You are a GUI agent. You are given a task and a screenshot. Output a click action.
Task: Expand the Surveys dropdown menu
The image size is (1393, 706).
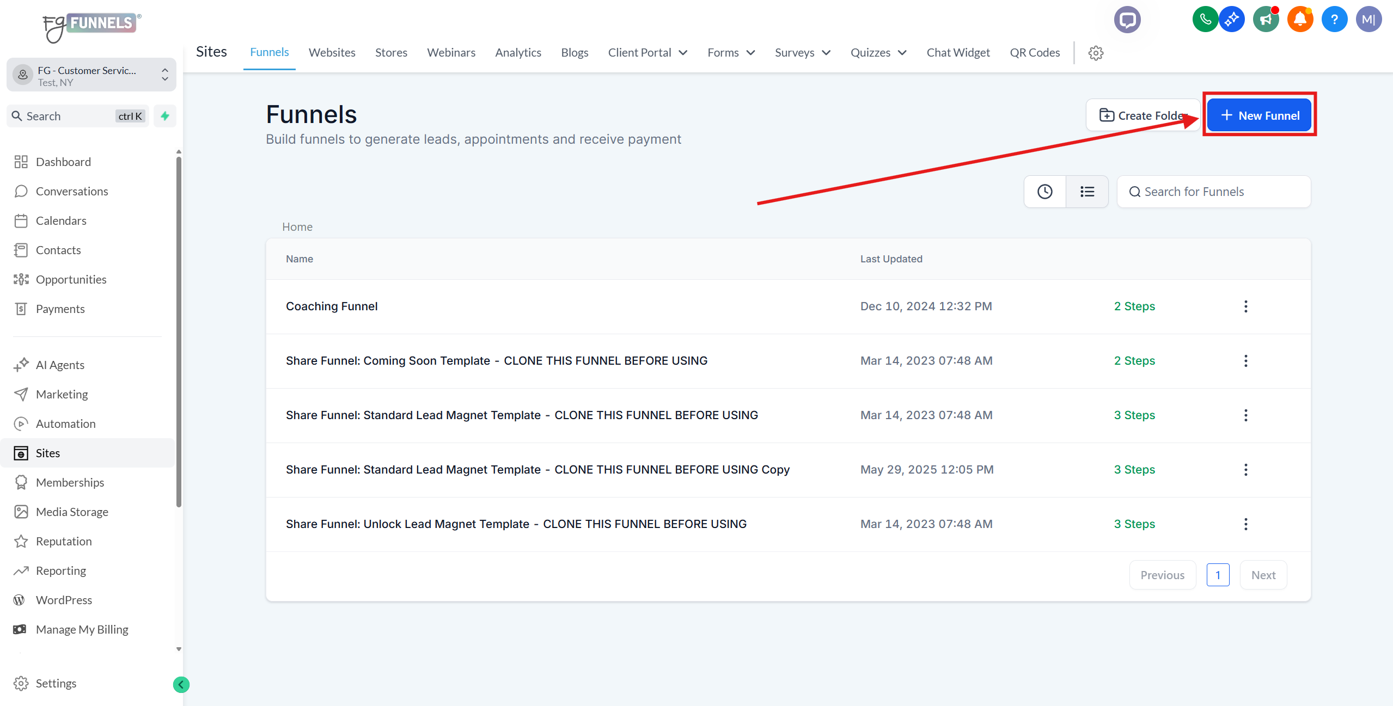802,53
